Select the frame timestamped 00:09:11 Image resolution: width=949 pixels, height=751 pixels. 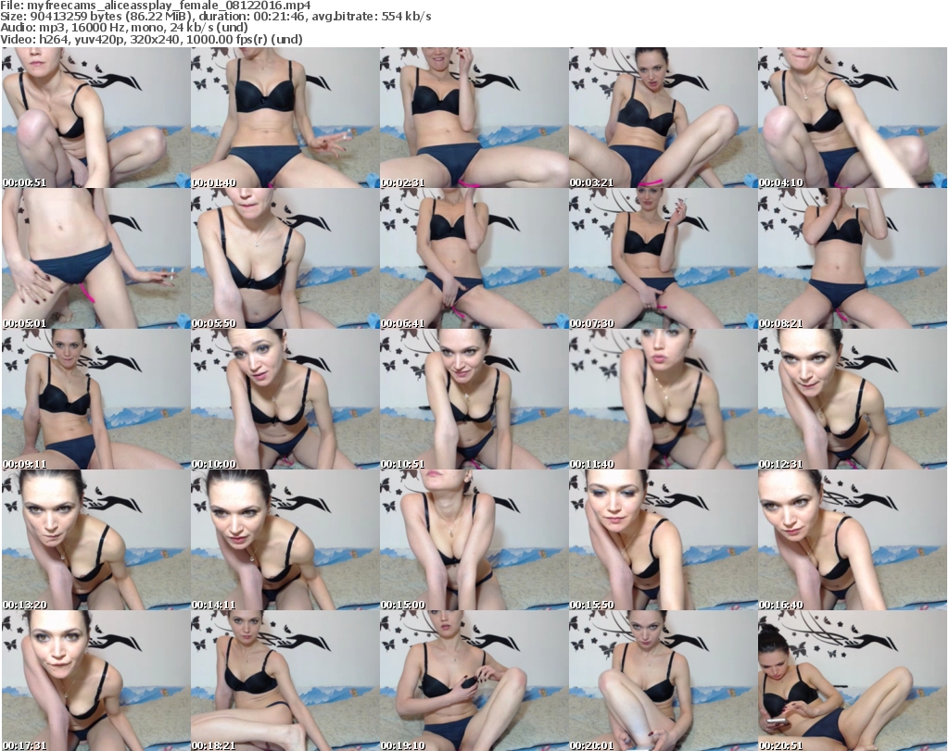[95, 399]
